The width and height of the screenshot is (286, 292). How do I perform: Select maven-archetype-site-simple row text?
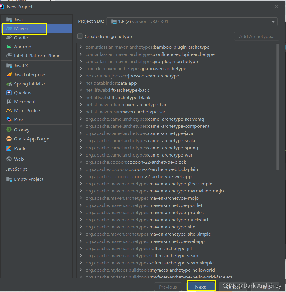pyautogui.click(x=148, y=234)
